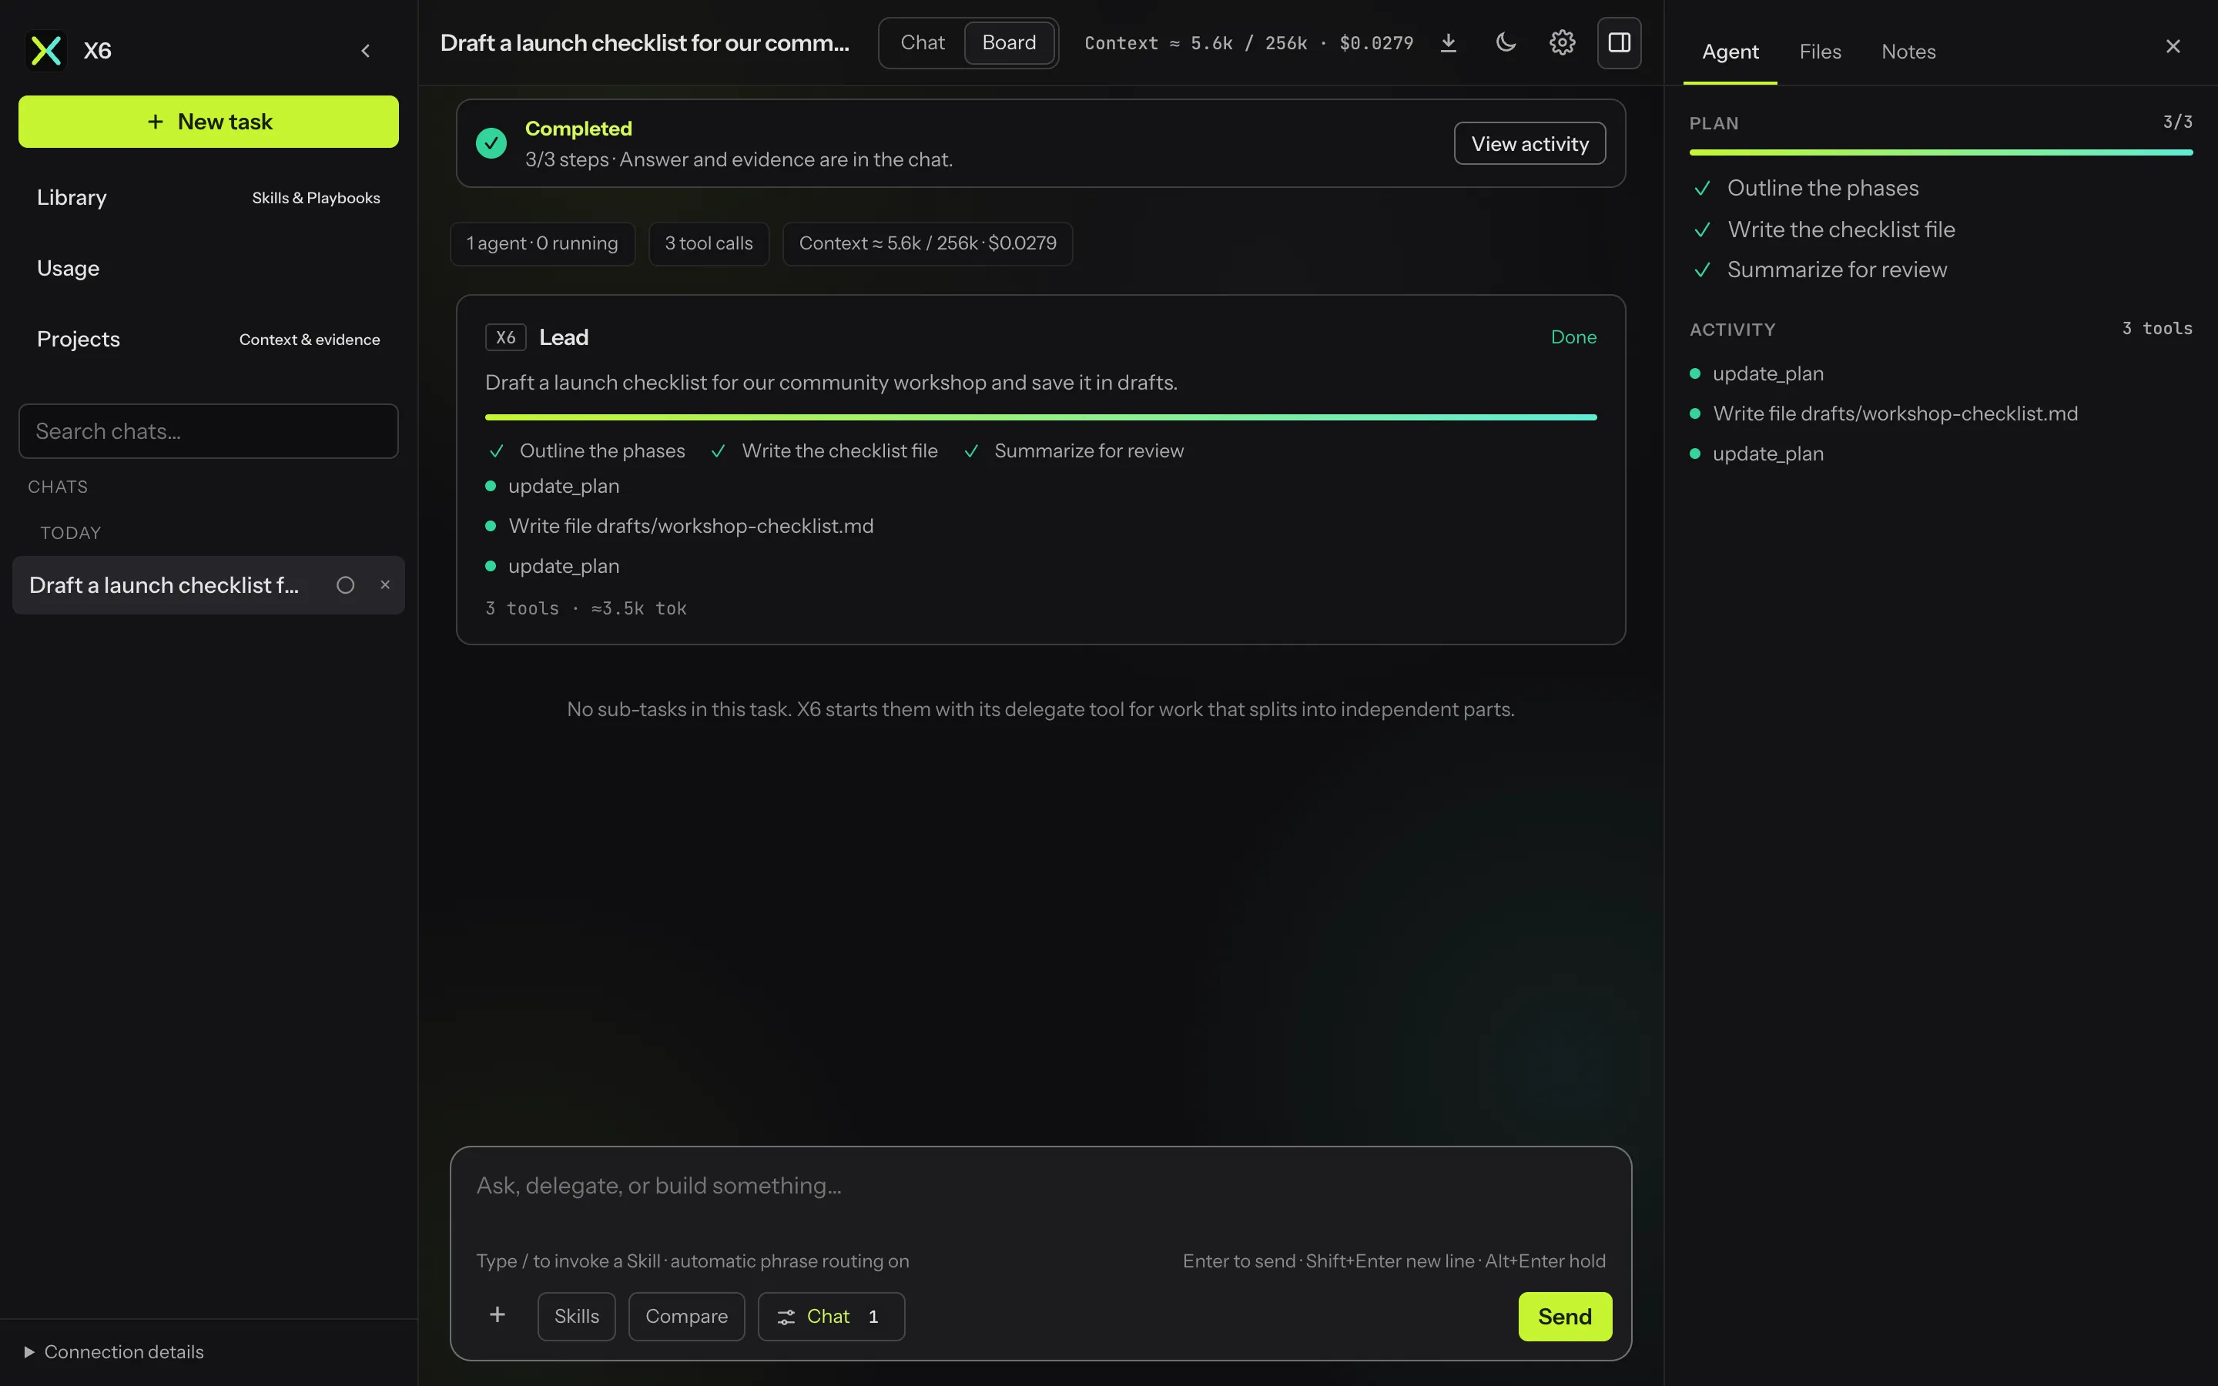
Task: Open the Notes tab
Action: coord(1908,52)
